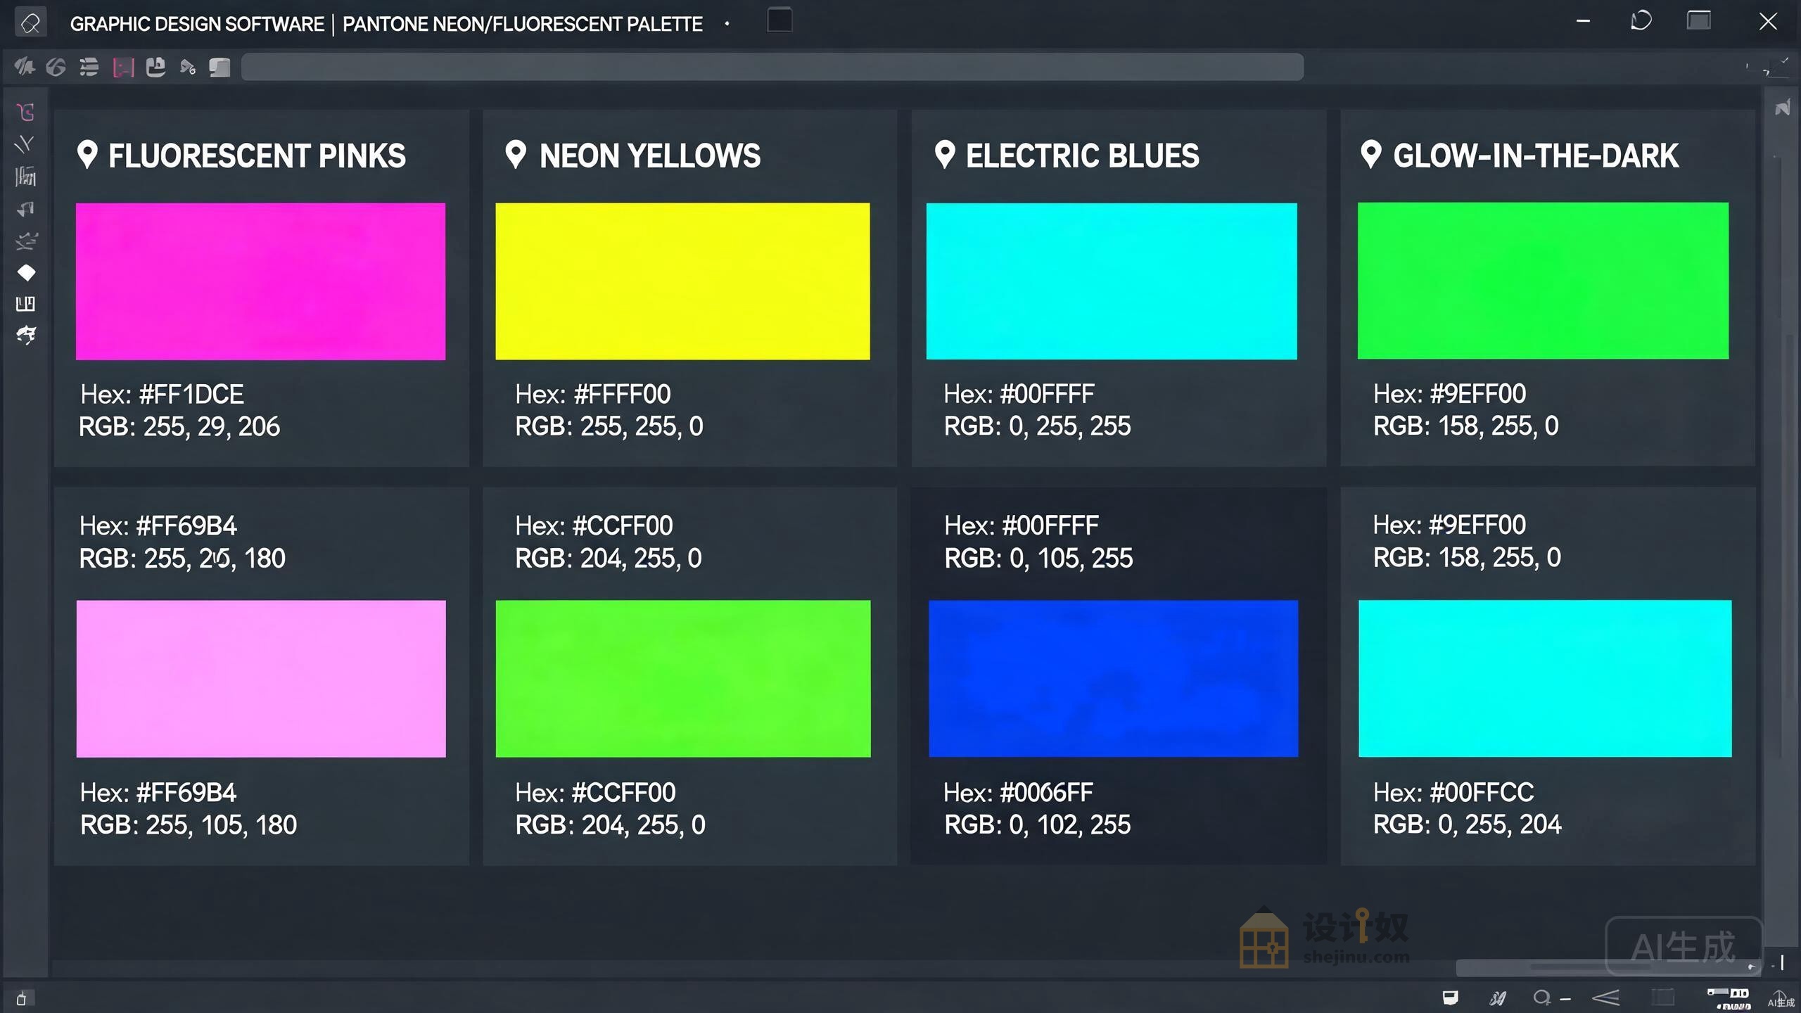The image size is (1801, 1013).
Task: Open the white pocket-shaped icon in status bar
Action: (1450, 998)
